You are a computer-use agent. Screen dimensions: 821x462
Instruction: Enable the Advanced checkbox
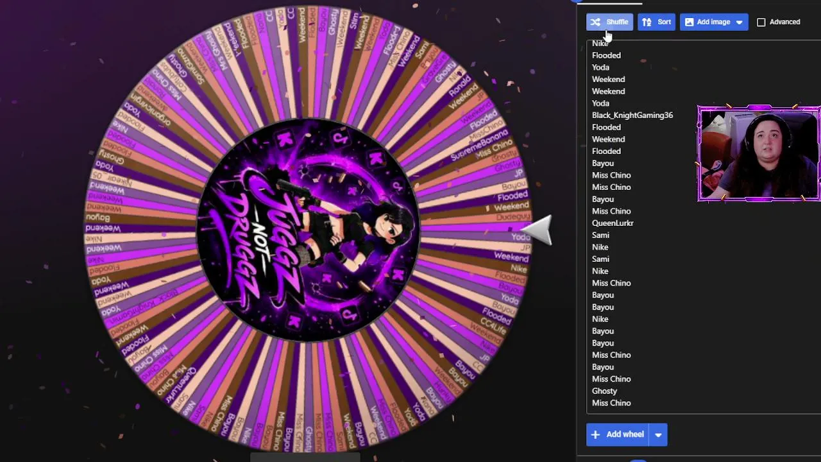[761, 22]
